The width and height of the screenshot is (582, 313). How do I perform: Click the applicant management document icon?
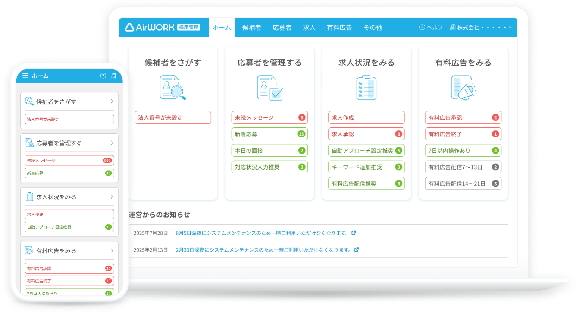click(269, 88)
